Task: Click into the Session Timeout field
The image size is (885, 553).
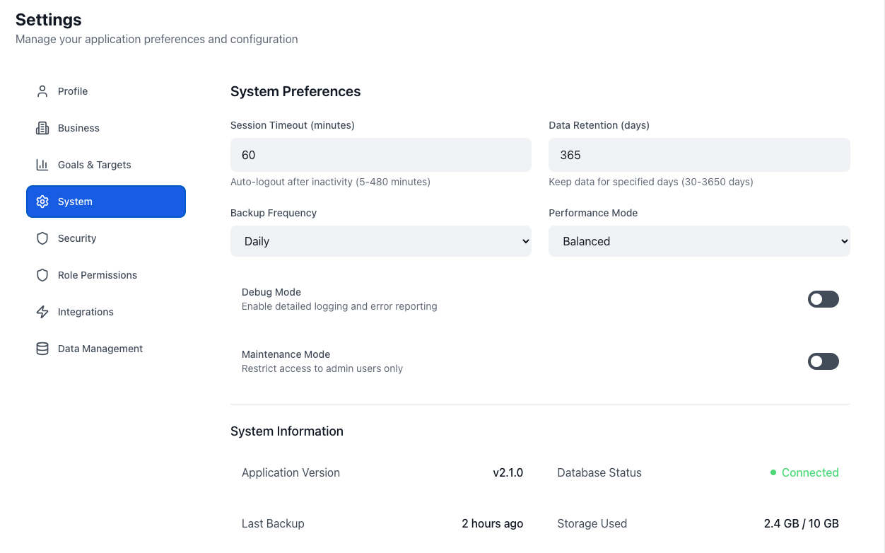Action: click(x=380, y=155)
